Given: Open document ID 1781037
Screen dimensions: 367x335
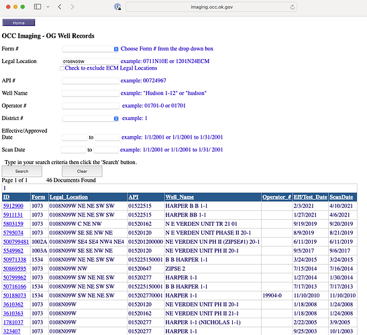Looking at the screenshot, I should click(x=13, y=322).
